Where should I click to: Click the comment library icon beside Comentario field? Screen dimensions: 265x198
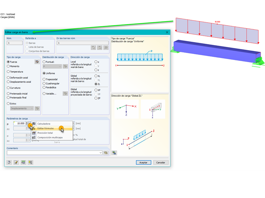coord(106,153)
